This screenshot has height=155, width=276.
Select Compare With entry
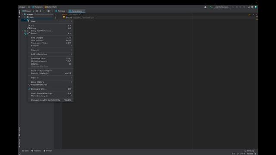click(50, 89)
